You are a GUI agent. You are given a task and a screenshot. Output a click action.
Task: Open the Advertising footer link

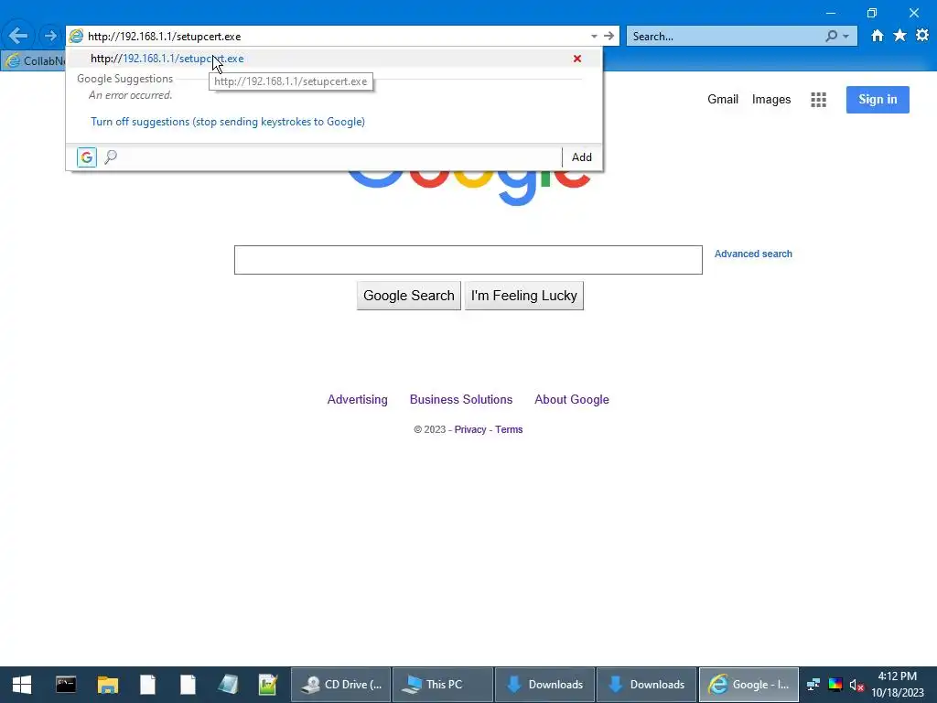tap(358, 399)
